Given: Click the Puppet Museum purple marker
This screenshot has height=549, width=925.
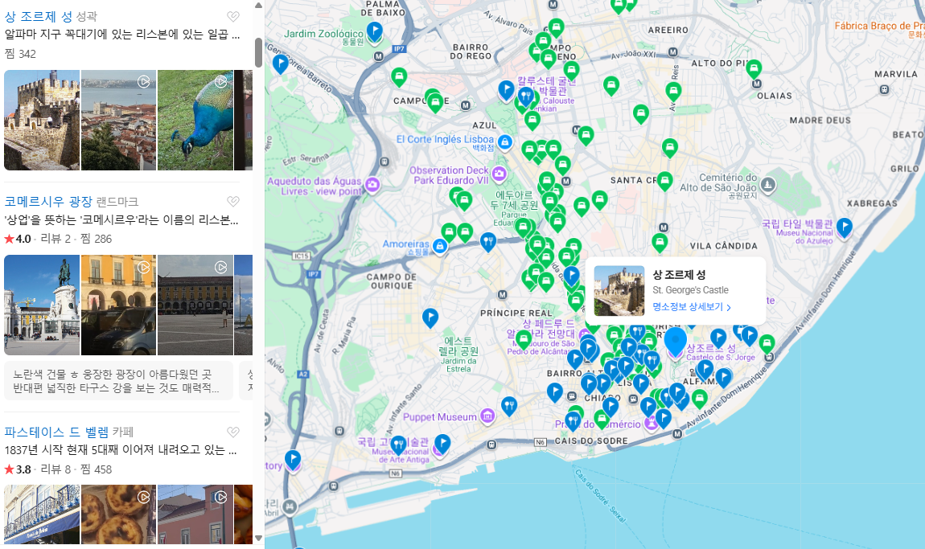Looking at the screenshot, I should 487,416.
